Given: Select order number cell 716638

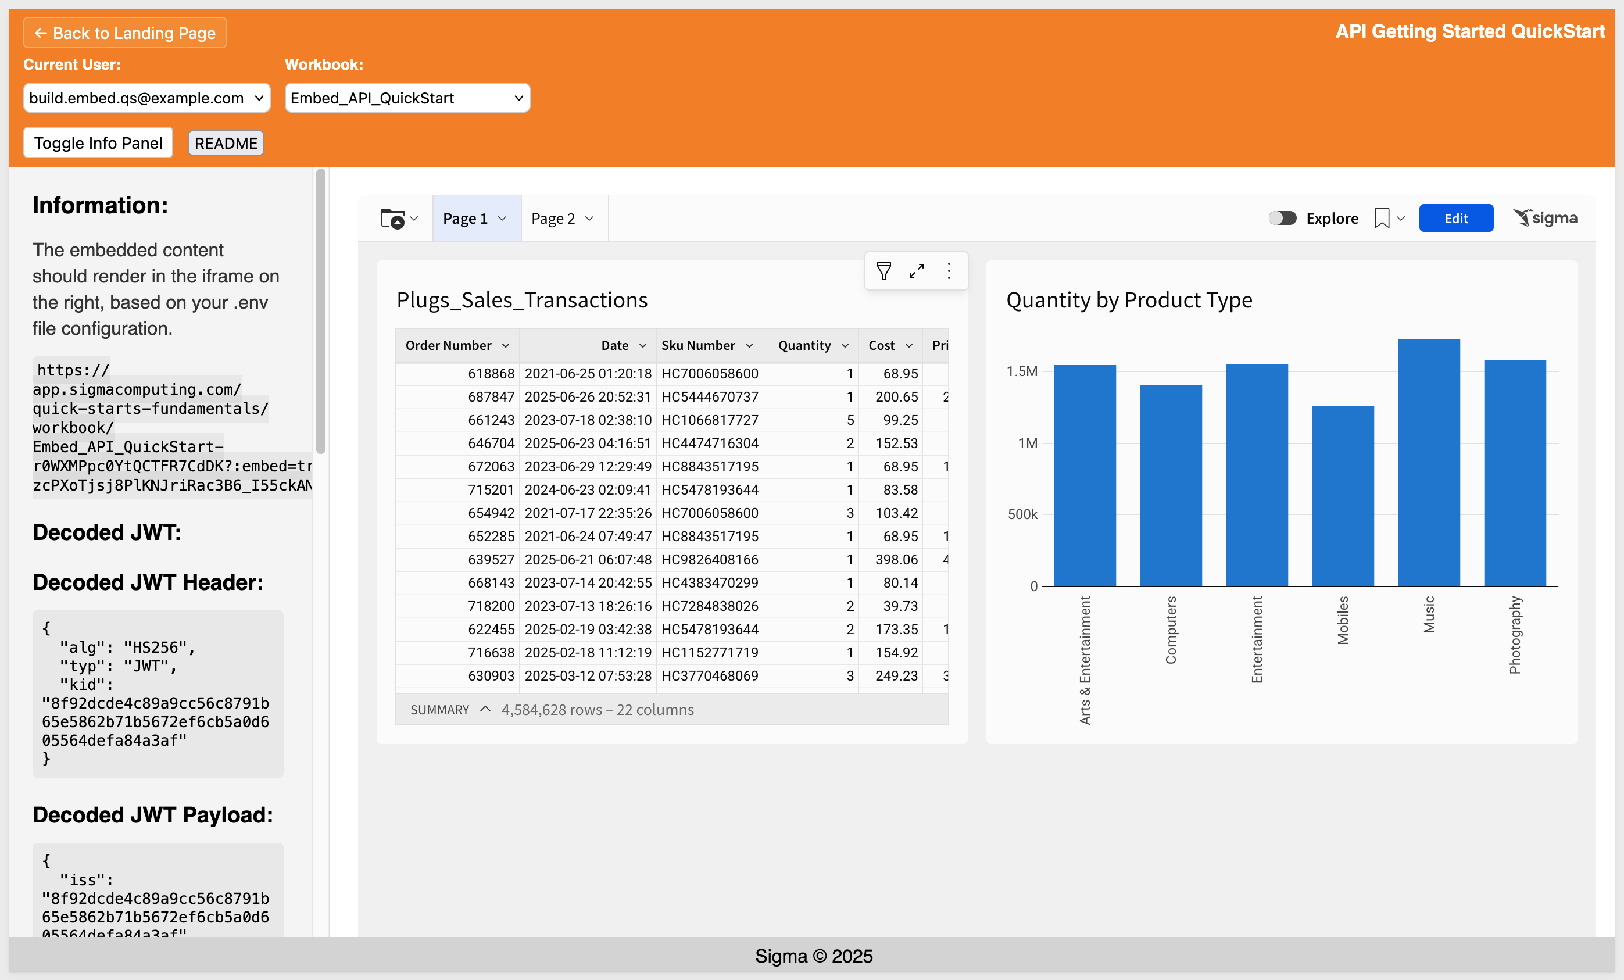Looking at the screenshot, I should click(x=457, y=652).
